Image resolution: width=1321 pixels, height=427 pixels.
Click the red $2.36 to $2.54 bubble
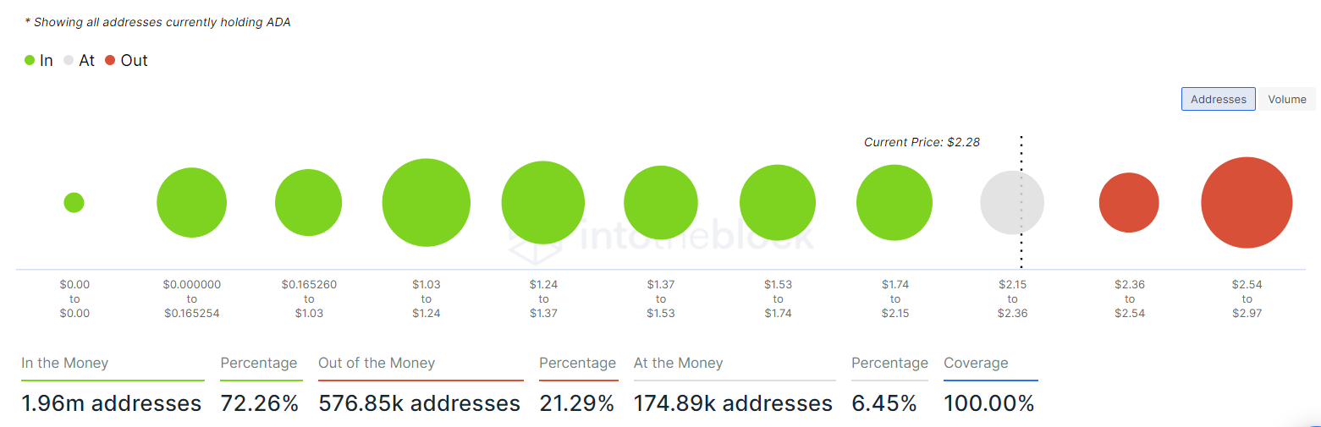(1129, 203)
